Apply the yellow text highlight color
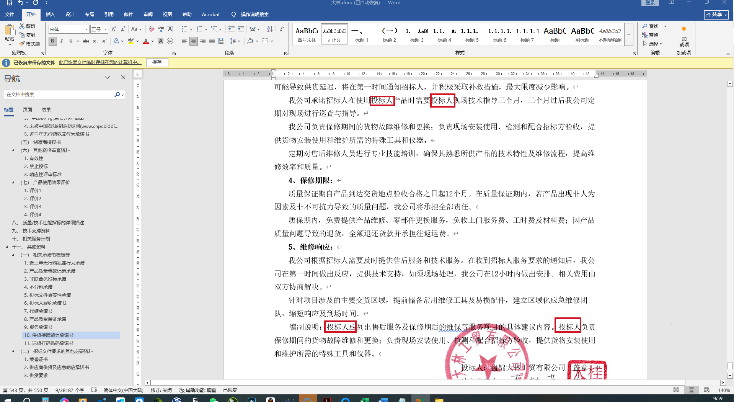This screenshot has width=734, height=402. click(x=131, y=41)
